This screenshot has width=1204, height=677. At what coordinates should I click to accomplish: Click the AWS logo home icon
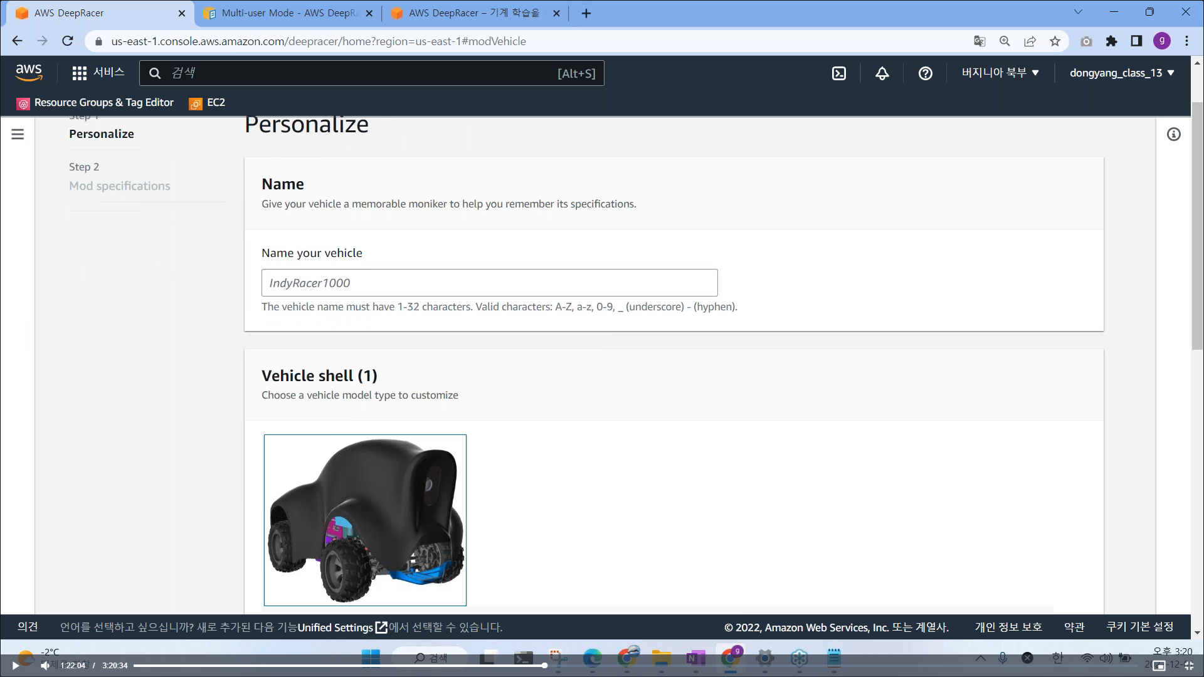pyautogui.click(x=29, y=73)
